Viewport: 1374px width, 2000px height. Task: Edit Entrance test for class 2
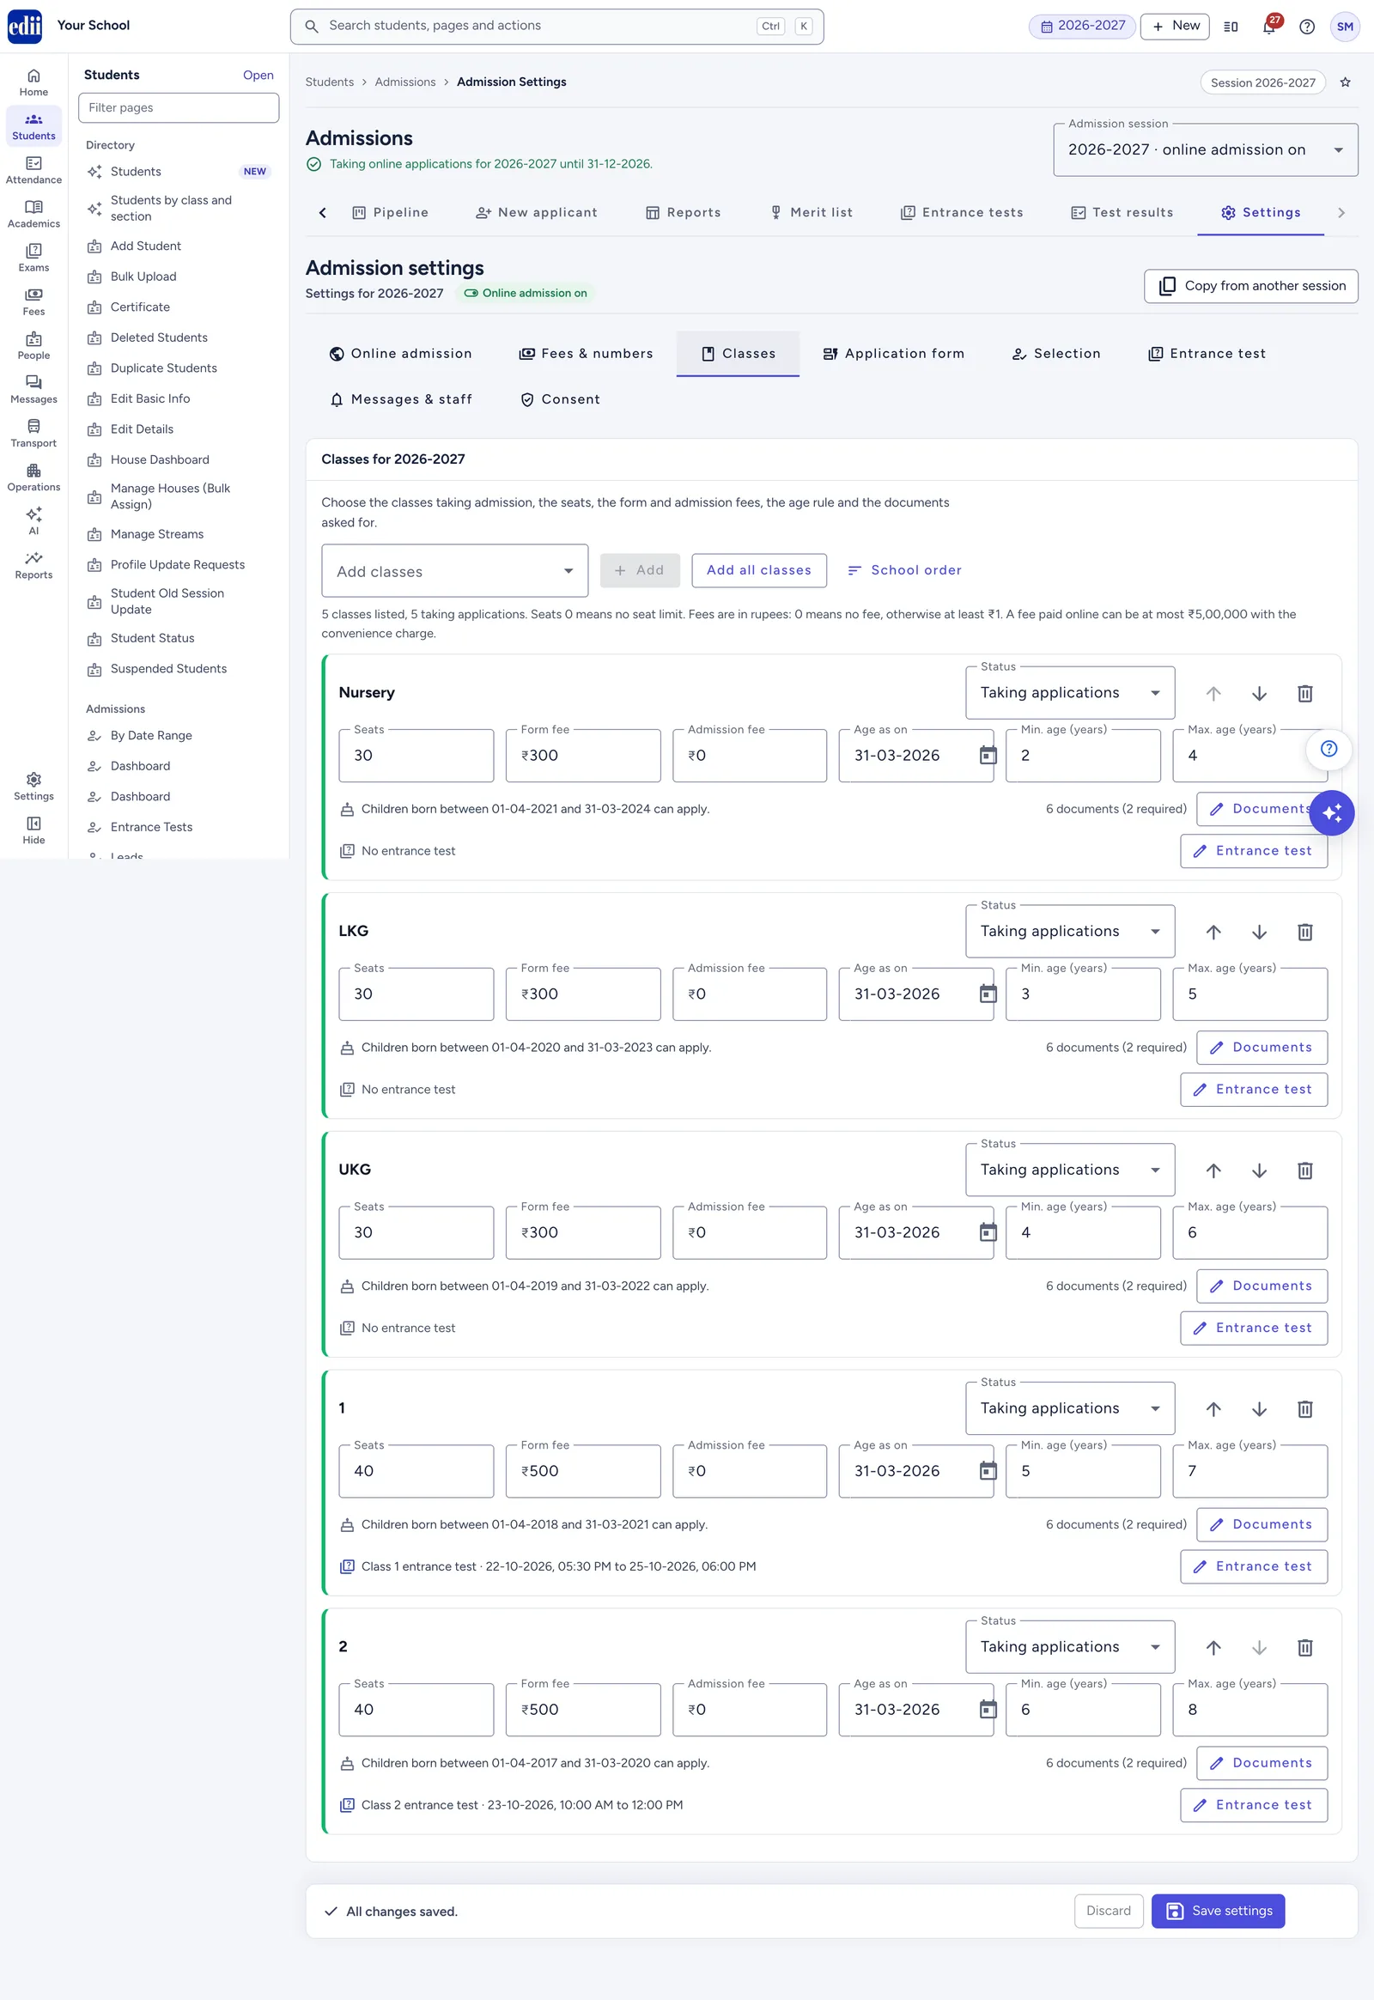(x=1253, y=1804)
